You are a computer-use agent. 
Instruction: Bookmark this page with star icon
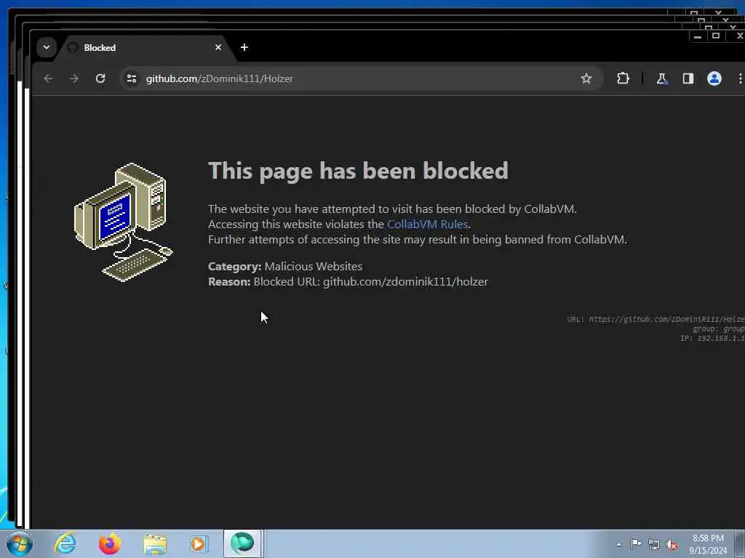(586, 78)
